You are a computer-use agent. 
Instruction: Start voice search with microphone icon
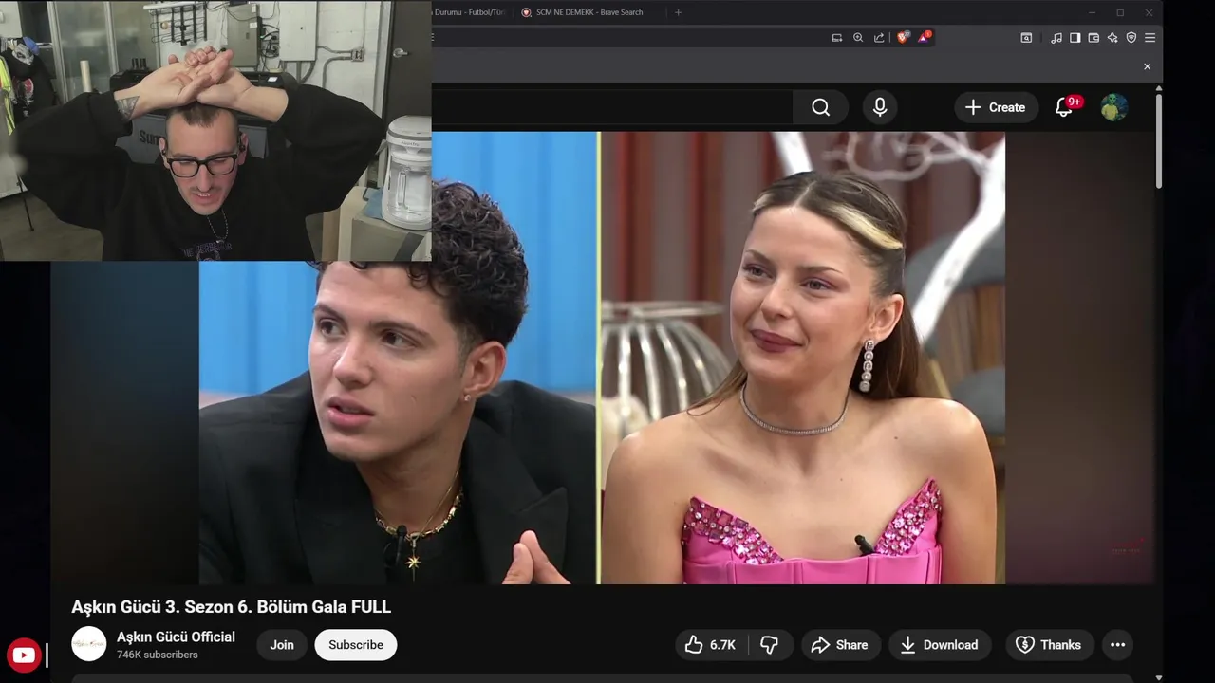coord(880,107)
